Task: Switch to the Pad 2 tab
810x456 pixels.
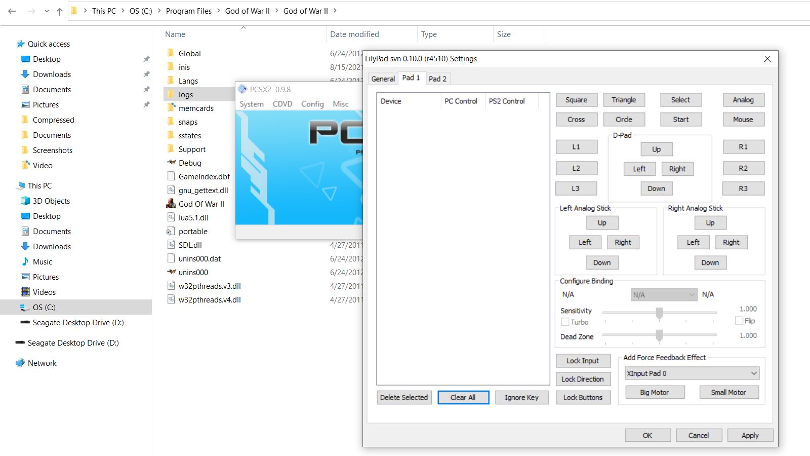Action: pos(437,79)
